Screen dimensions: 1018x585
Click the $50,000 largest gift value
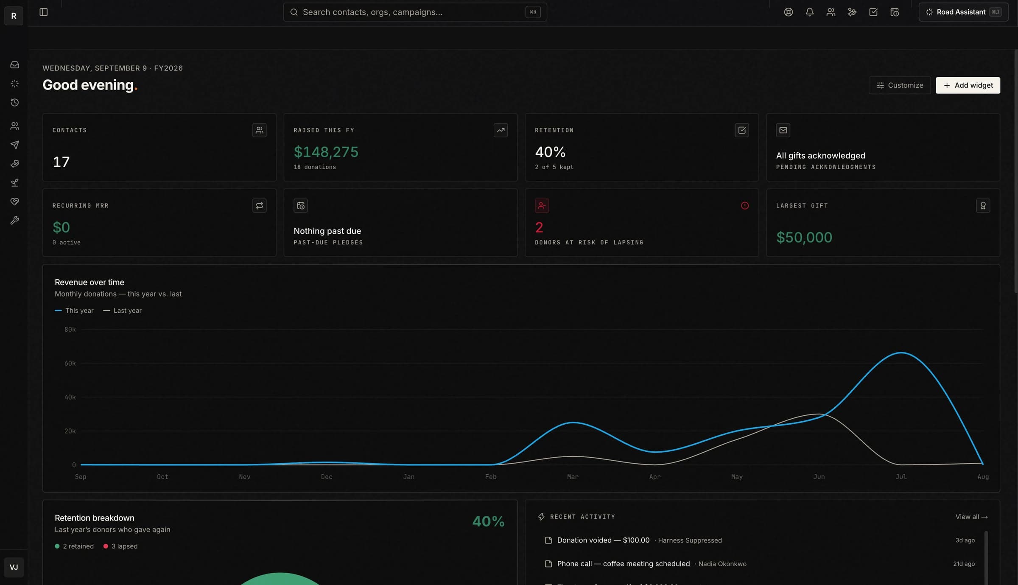click(804, 237)
